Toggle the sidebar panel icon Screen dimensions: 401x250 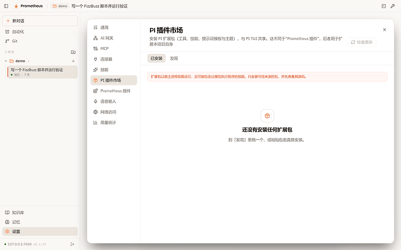point(6,6)
